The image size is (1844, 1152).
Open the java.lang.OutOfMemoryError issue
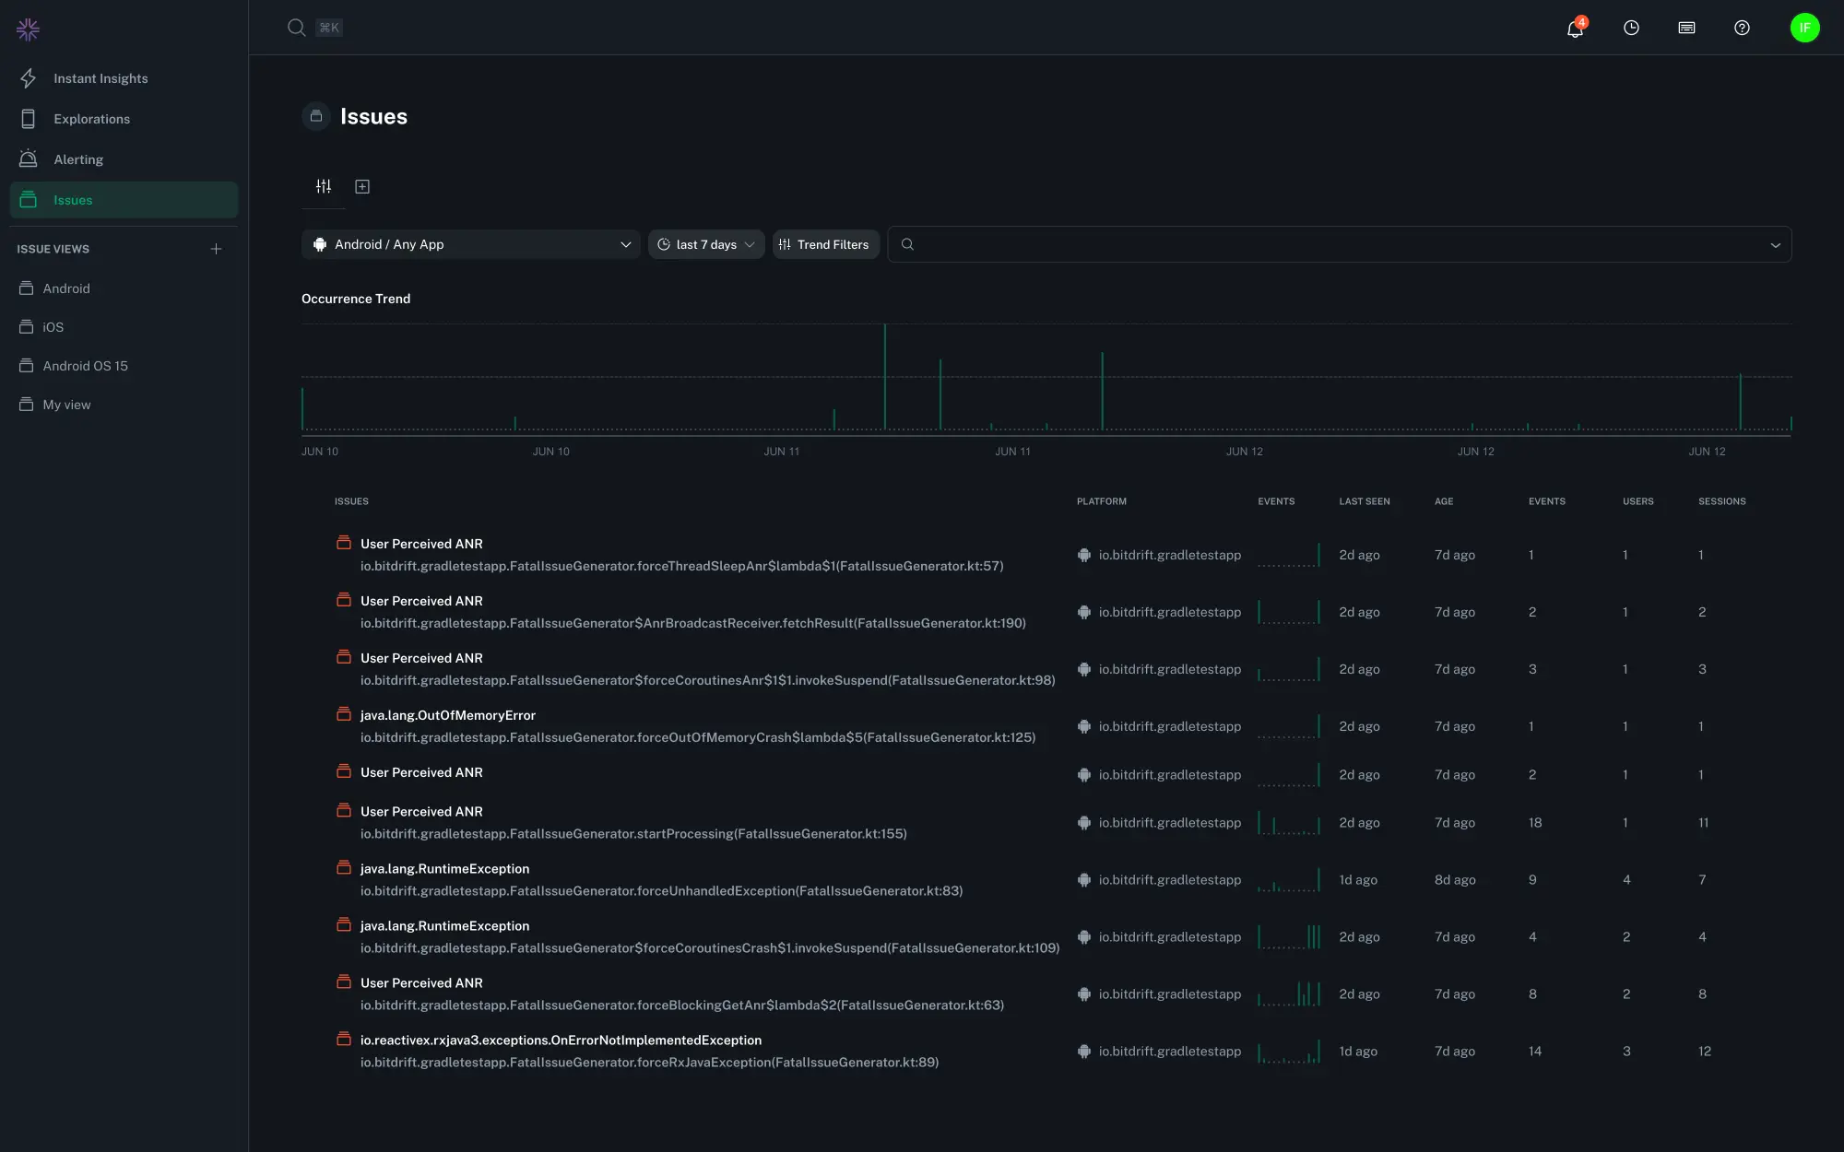pyautogui.click(x=448, y=715)
